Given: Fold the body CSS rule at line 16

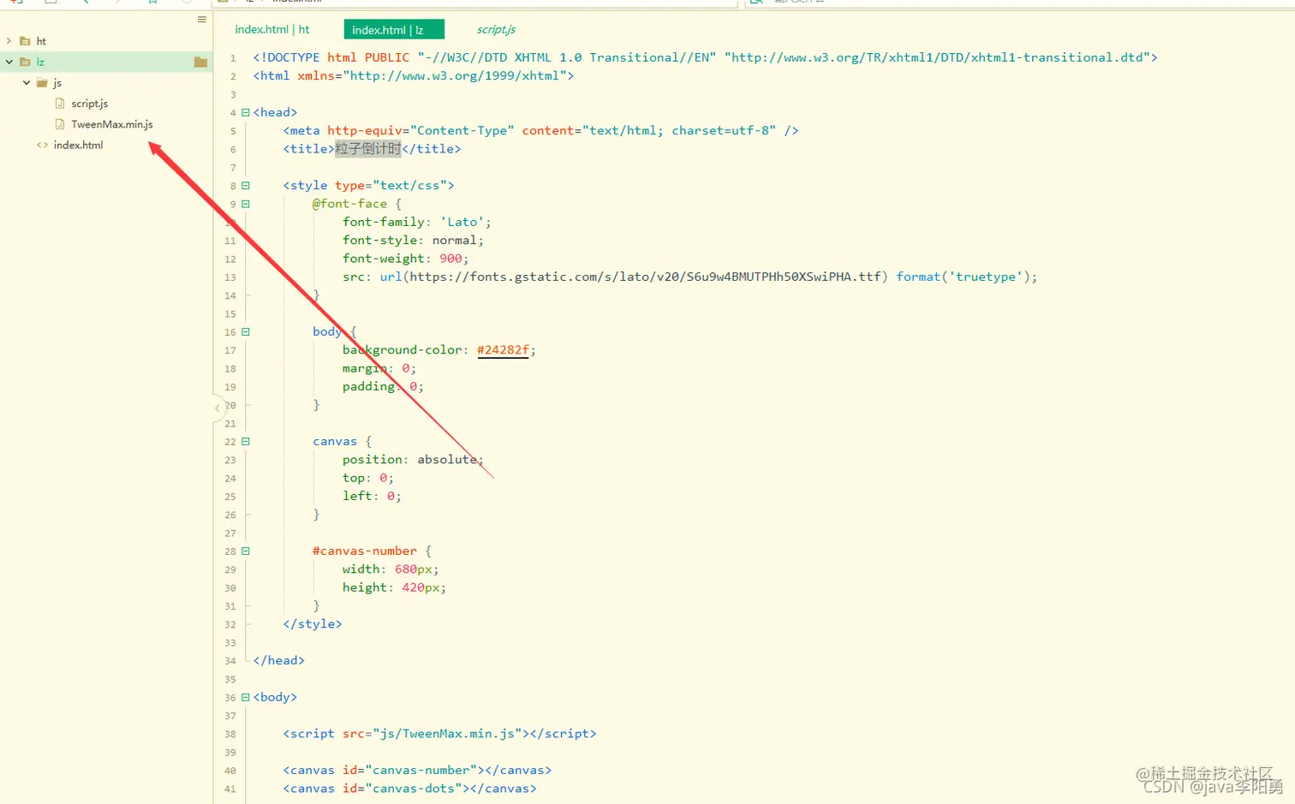Looking at the screenshot, I should (246, 331).
